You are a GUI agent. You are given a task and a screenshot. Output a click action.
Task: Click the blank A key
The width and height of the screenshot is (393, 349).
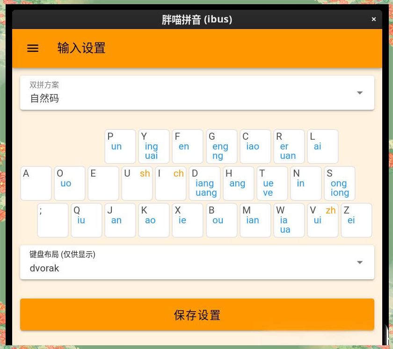pyautogui.click(x=36, y=183)
